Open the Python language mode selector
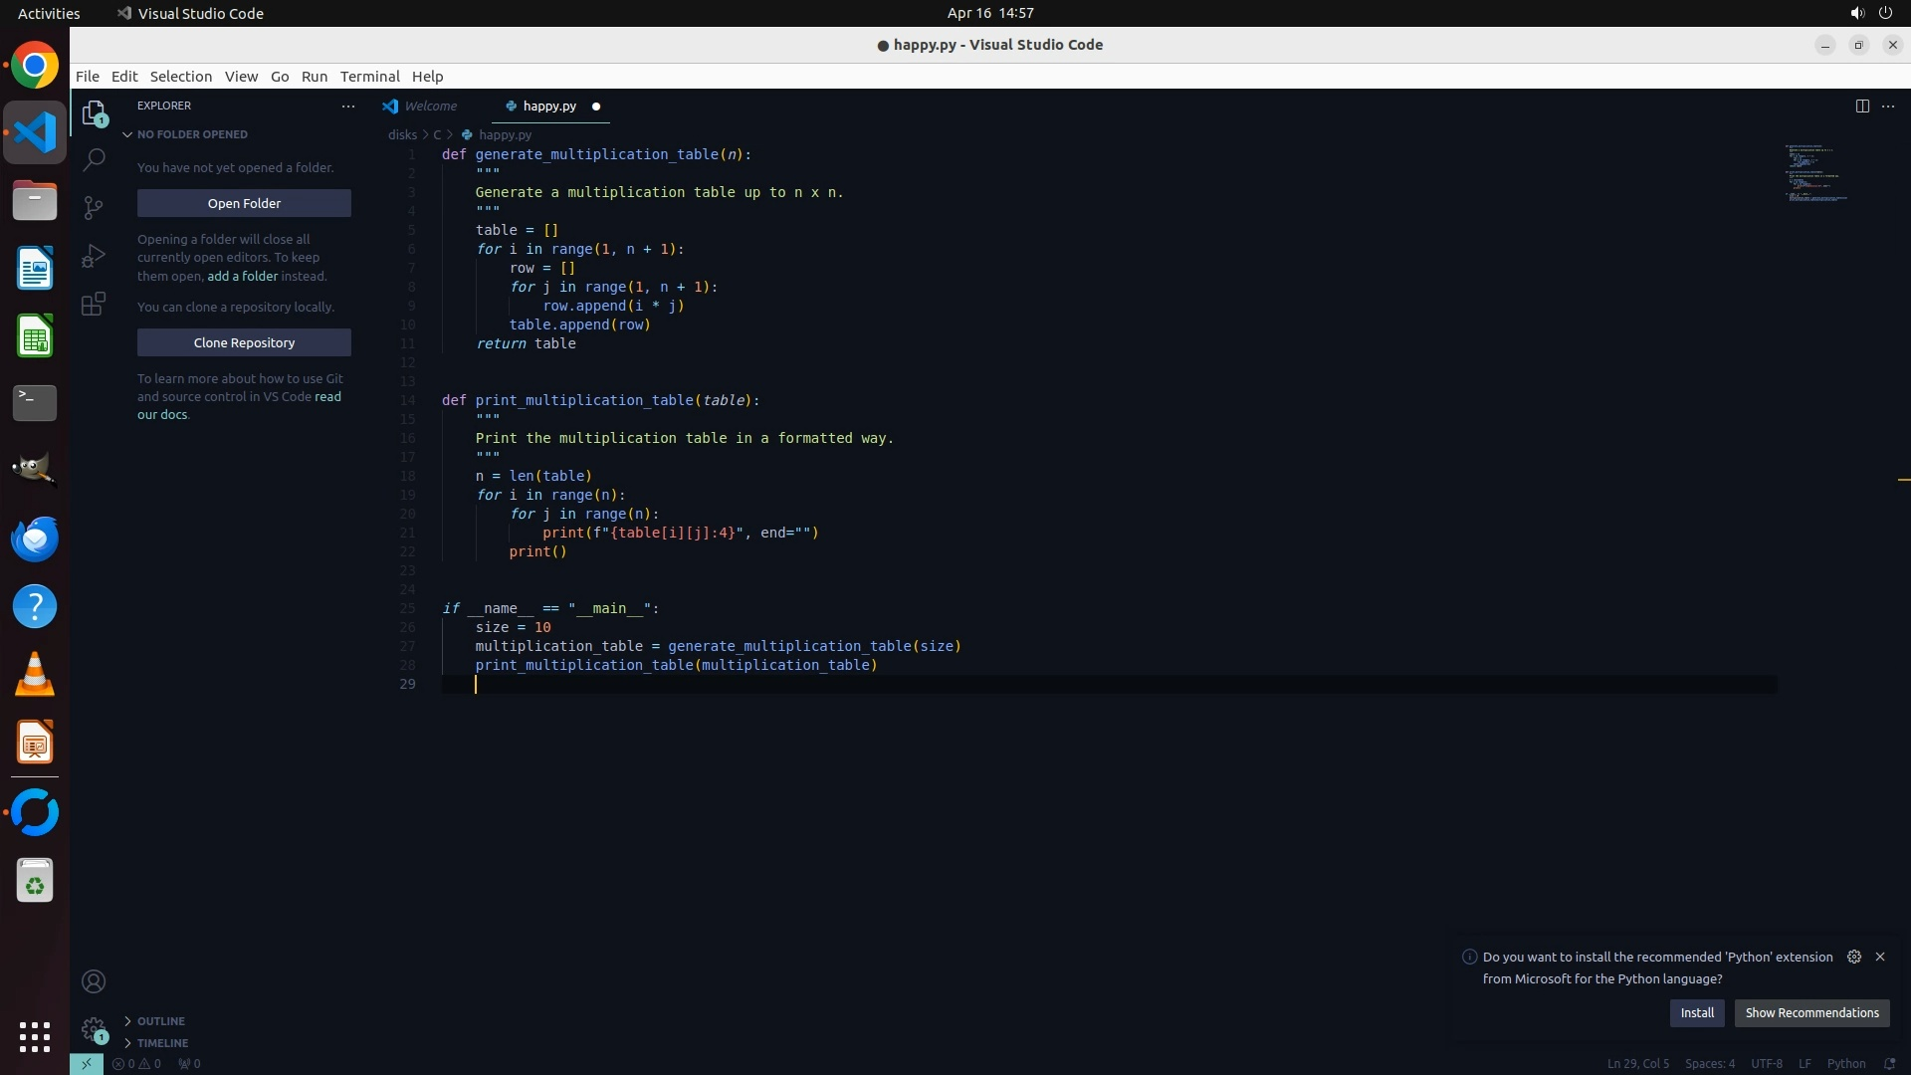 1845,1063
